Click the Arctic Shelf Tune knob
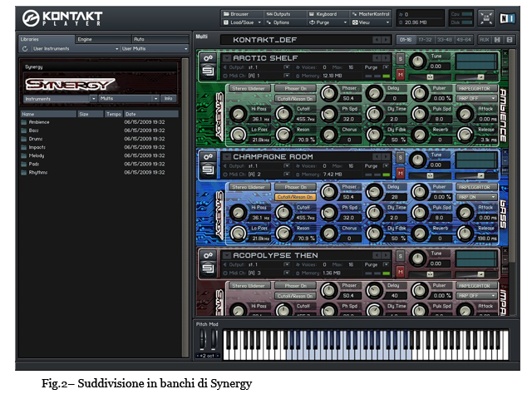The height and width of the screenshot is (399, 532). pyautogui.click(x=417, y=62)
